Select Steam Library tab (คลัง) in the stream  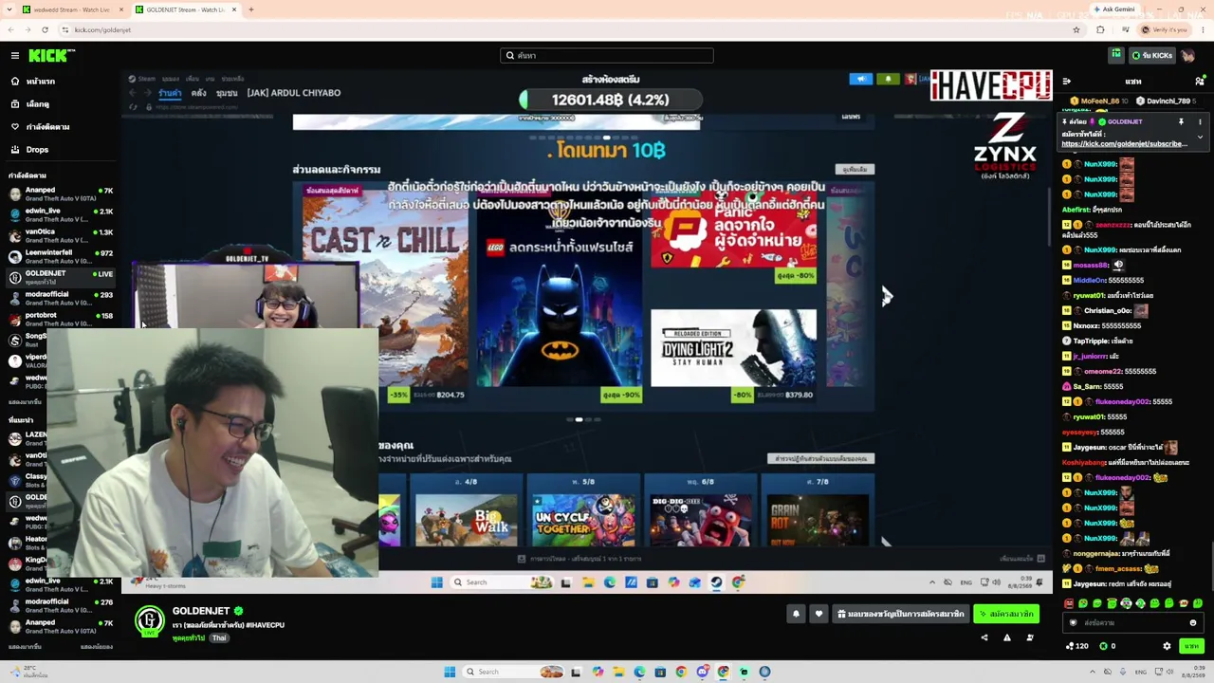tap(198, 93)
